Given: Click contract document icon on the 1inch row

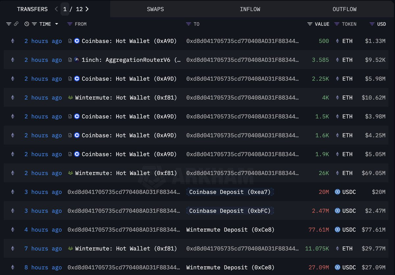Looking at the screenshot, I should pyautogui.click(x=70, y=60).
